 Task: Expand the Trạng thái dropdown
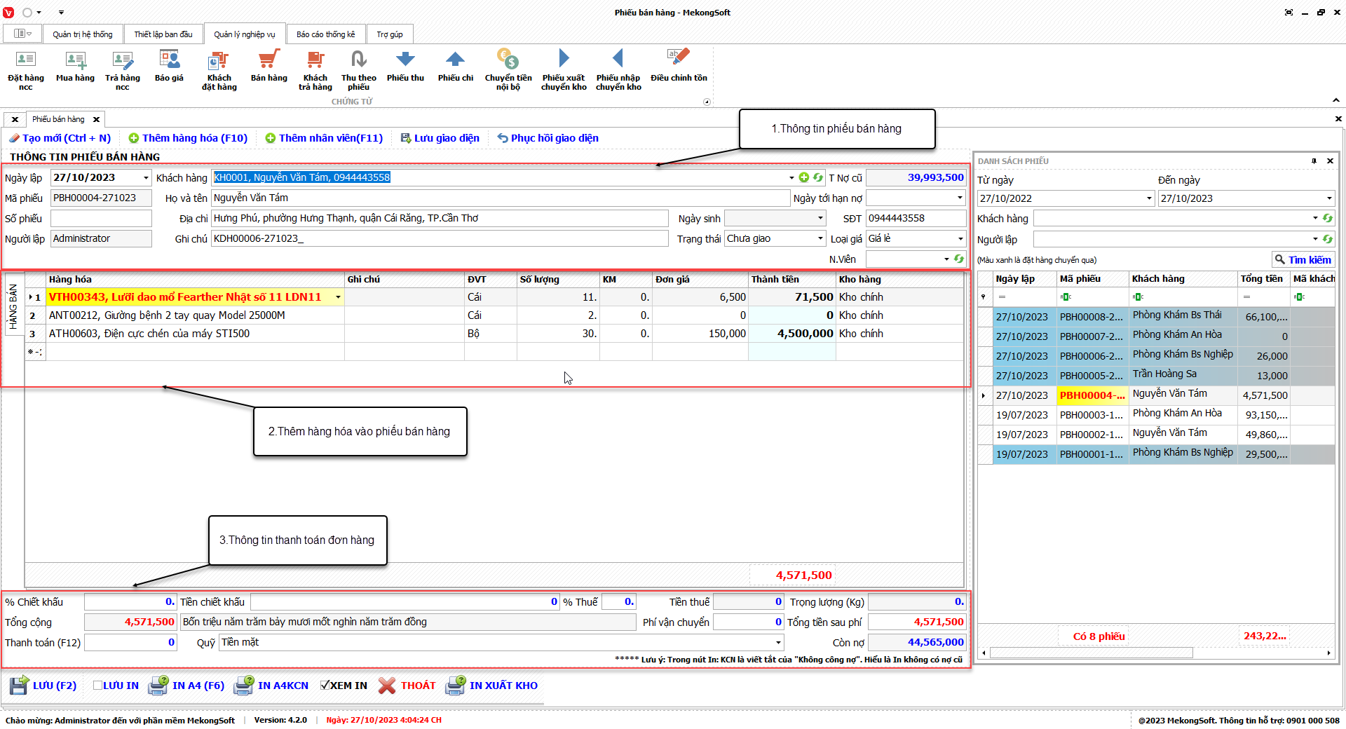pyautogui.click(x=820, y=239)
